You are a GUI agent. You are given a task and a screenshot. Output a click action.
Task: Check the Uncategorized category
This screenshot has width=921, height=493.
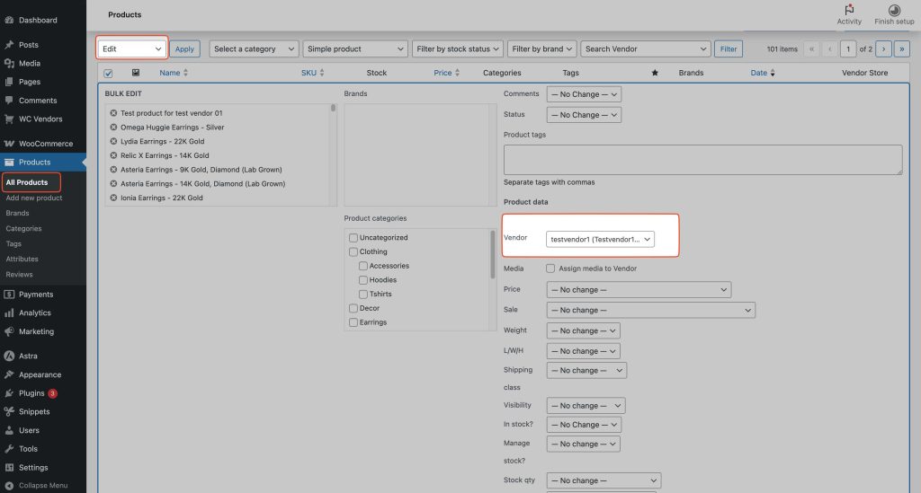353,237
